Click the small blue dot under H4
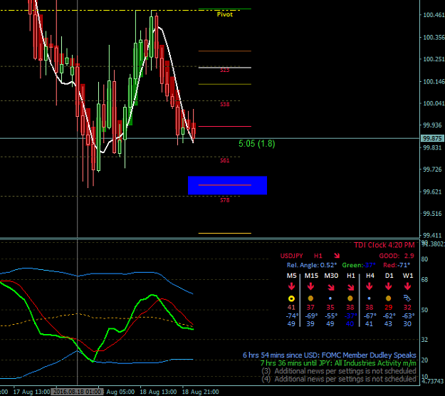 click(x=369, y=298)
